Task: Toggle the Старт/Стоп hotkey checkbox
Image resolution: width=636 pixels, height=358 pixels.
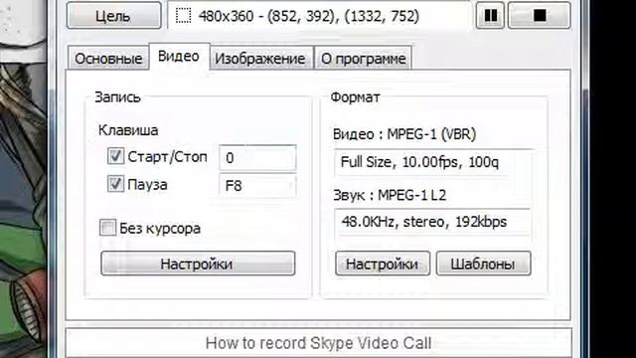Action: (x=115, y=156)
